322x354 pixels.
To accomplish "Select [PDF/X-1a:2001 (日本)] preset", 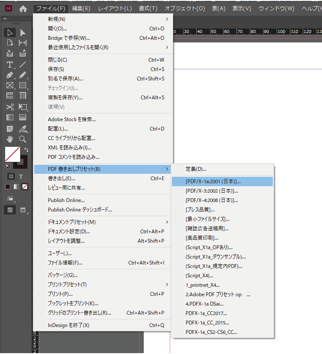I will (x=222, y=181).
